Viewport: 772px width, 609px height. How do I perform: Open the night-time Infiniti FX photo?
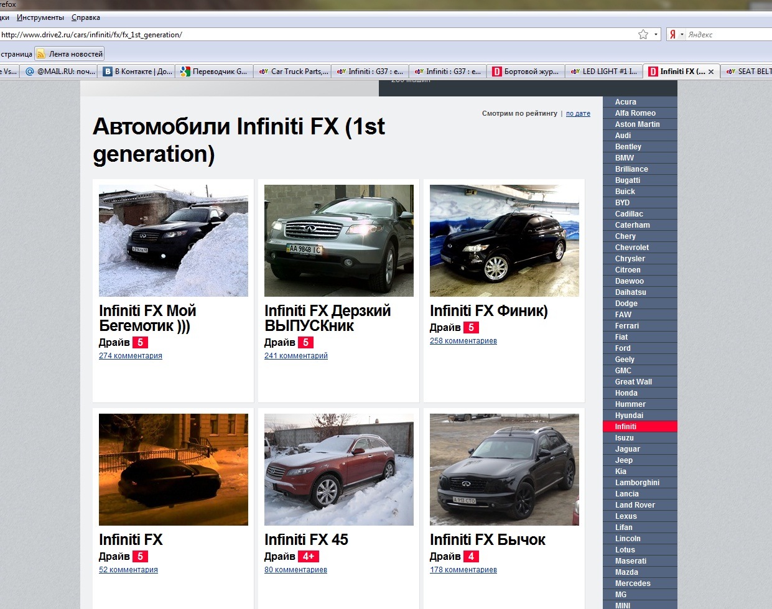point(174,470)
